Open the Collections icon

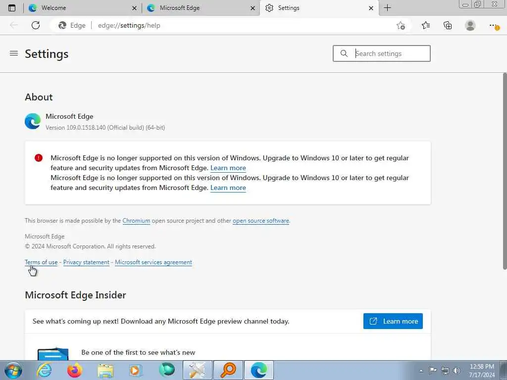point(448,25)
